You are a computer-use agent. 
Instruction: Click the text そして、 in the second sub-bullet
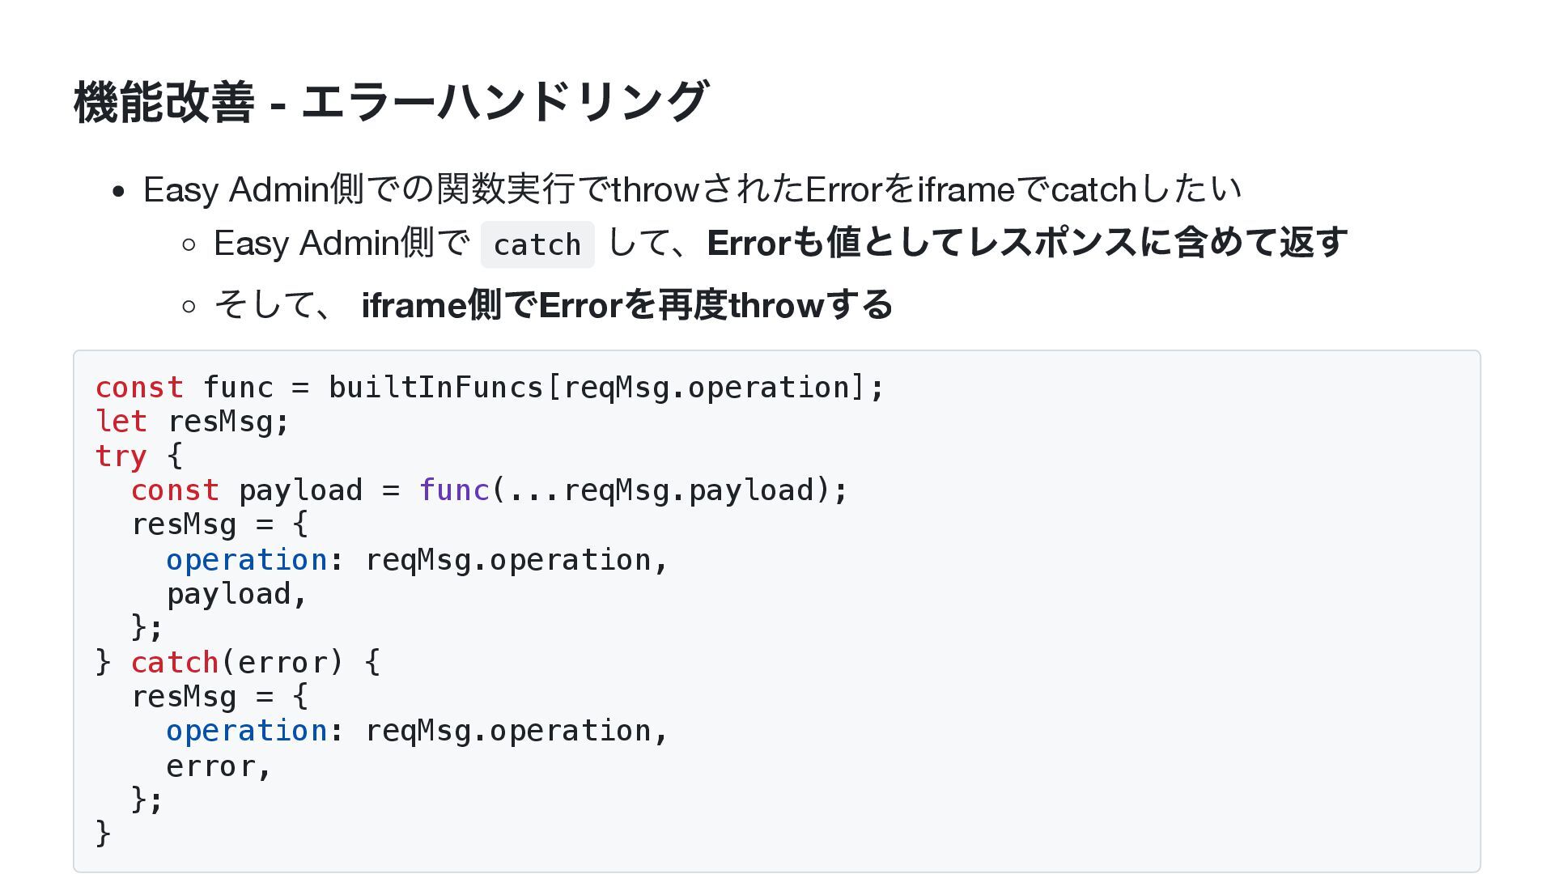point(273,305)
